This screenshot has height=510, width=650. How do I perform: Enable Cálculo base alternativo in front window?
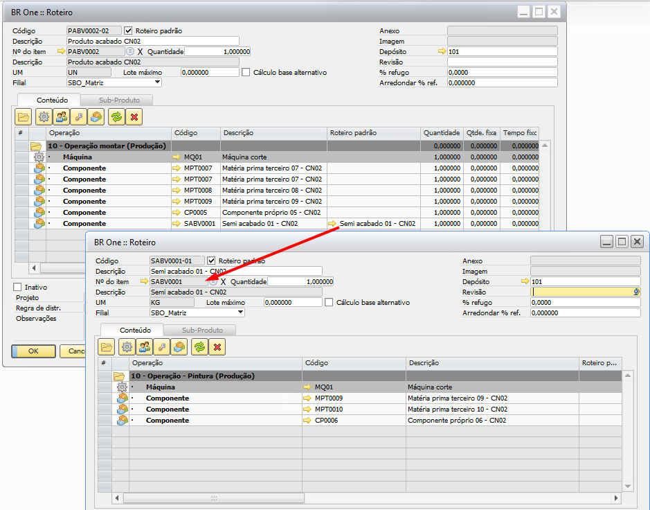[x=329, y=303]
